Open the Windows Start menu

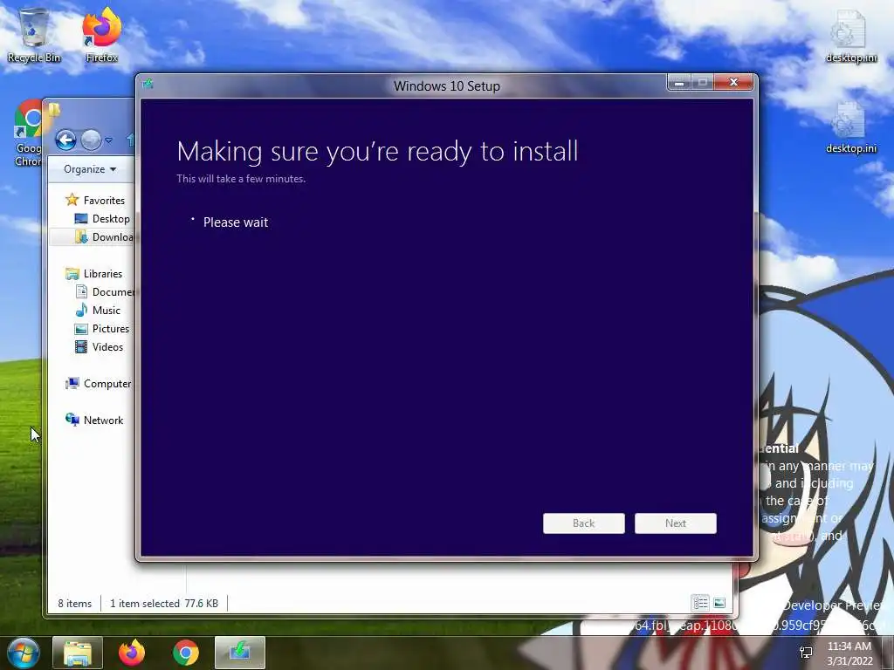(x=24, y=653)
